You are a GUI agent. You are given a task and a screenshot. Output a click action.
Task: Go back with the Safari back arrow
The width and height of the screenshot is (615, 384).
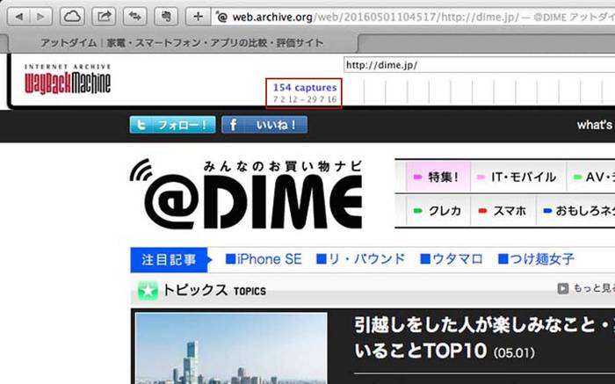pos(18,17)
